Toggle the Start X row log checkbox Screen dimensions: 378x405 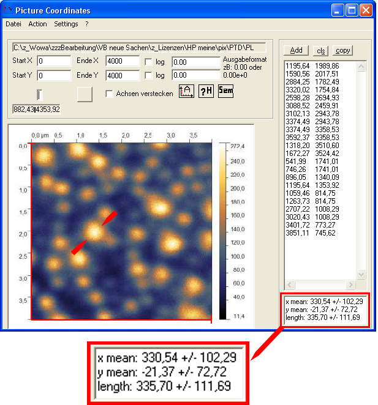148,62
